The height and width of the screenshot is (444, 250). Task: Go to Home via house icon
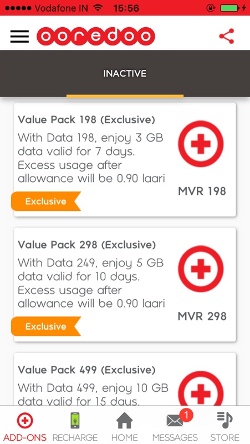point(124,421)
